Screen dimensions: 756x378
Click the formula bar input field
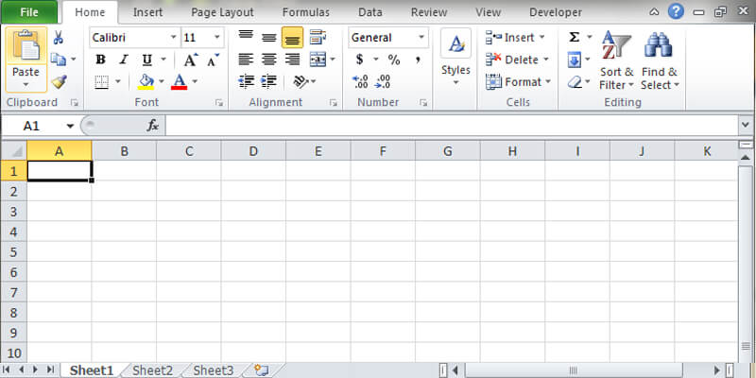click(452, 126)
